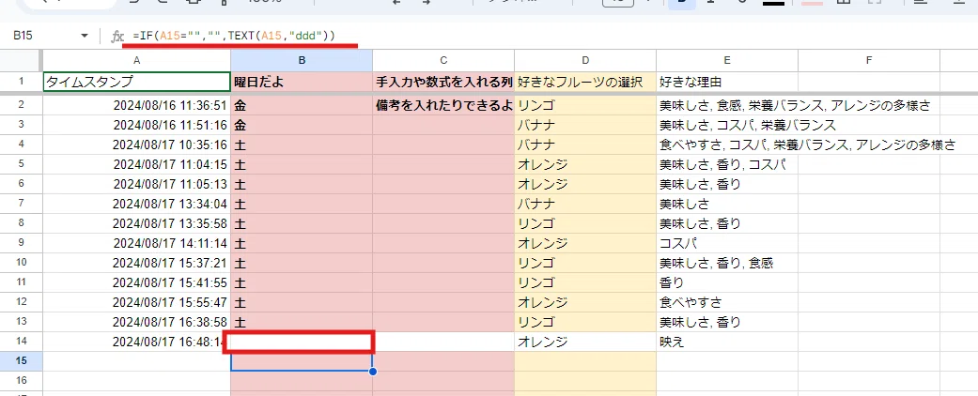The height and width of the screenshot is (396, 978).
Task: Open the Name box dropdown arrow
Action: click(x=85, y=36)
